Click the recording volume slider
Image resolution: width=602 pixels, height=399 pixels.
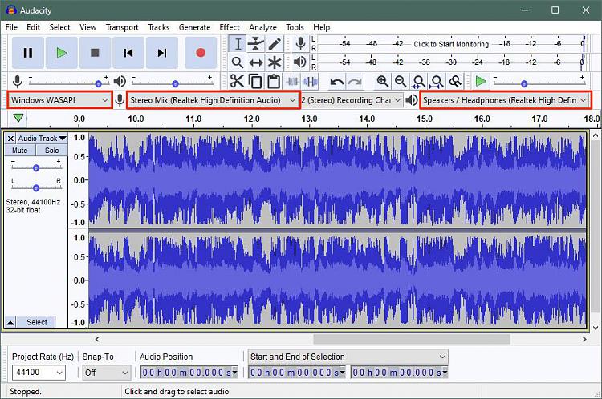(69, 83)
